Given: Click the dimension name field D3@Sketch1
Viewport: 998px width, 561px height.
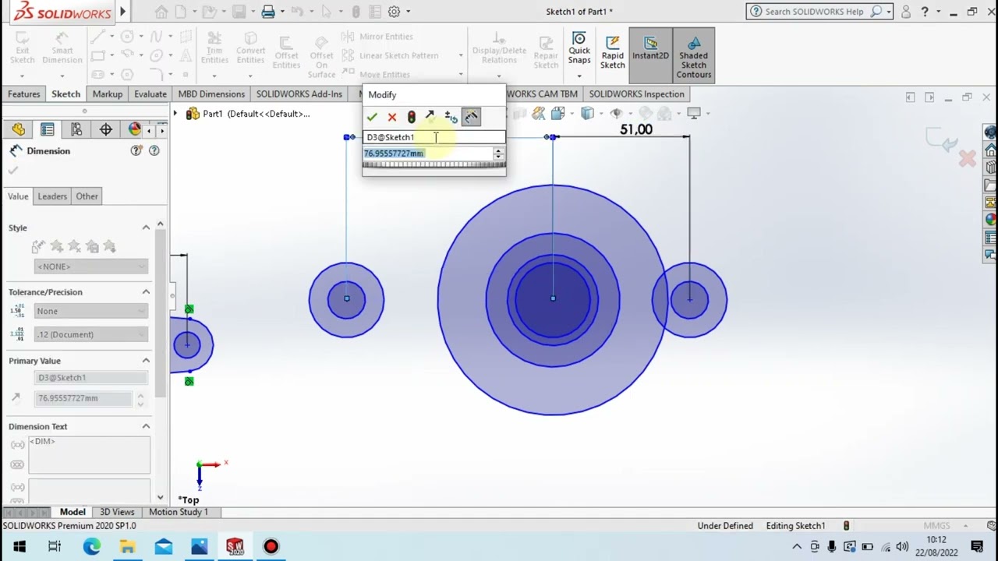Looking at the screenshot, I should pyautogui.click(x=434, y=137).
